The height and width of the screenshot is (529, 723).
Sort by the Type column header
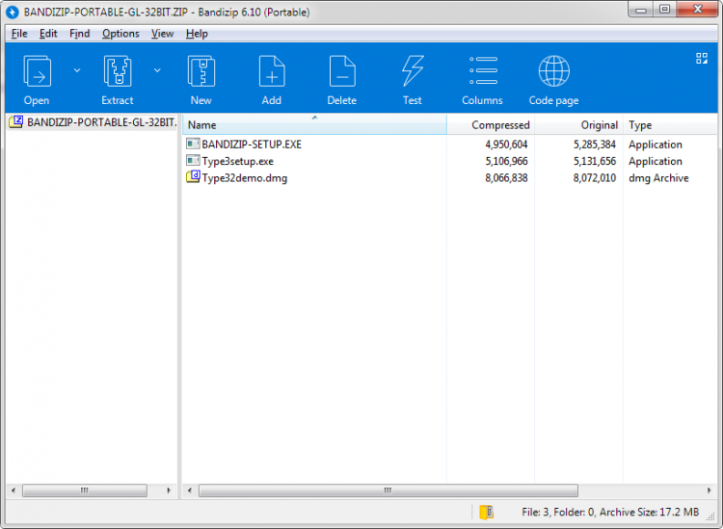pyautogui.click(x=670, y=125)
